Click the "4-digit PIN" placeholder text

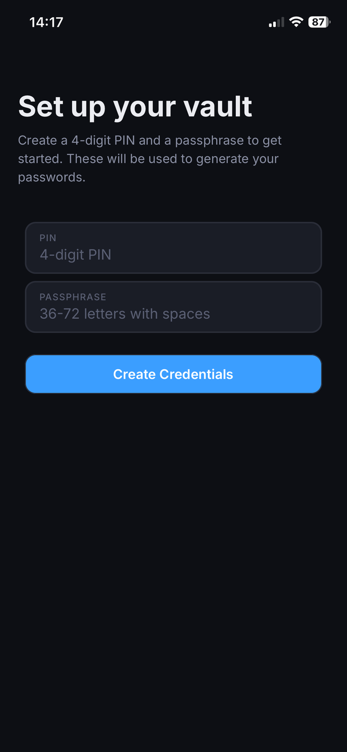pyautogui.click(x=75, y=255)
